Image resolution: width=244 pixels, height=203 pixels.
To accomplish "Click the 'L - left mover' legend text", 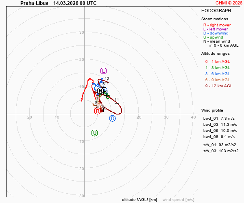I will [217, 29].
